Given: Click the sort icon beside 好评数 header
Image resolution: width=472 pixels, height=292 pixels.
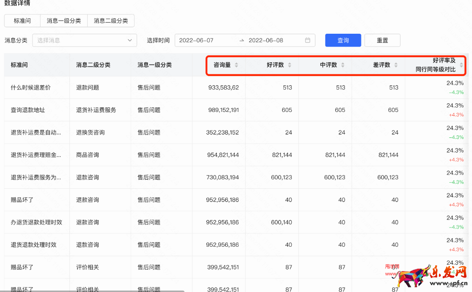Looking at the screenshot, I should tap(289, 65).
